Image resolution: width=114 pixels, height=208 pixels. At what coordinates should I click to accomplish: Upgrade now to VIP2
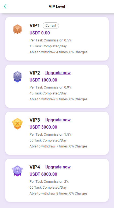pos(58,73)
